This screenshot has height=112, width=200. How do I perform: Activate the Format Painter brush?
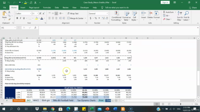tap(9, 19)
